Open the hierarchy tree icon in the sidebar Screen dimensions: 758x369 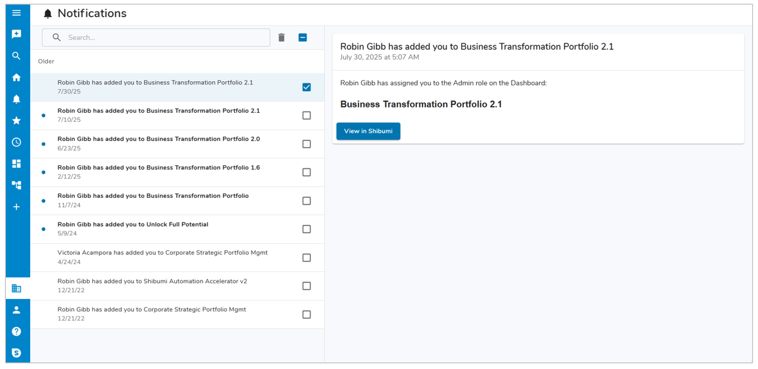coord(16,185)
